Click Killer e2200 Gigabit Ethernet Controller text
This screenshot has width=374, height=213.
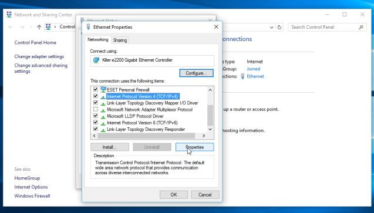click(137, 60)
